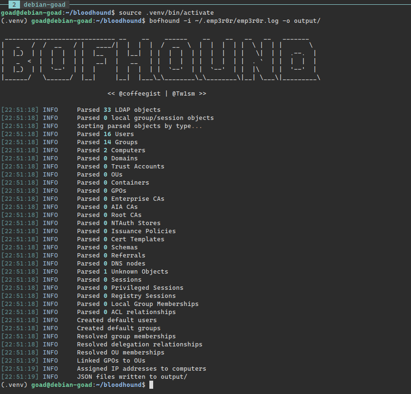Image resolution: width=411 pixels, height=394 pixels.
Task: Click the 'Parsed 0 Referrals' line
Action: (x=111, y=256)
